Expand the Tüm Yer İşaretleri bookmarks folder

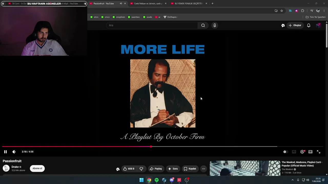[x=315, y=17]
